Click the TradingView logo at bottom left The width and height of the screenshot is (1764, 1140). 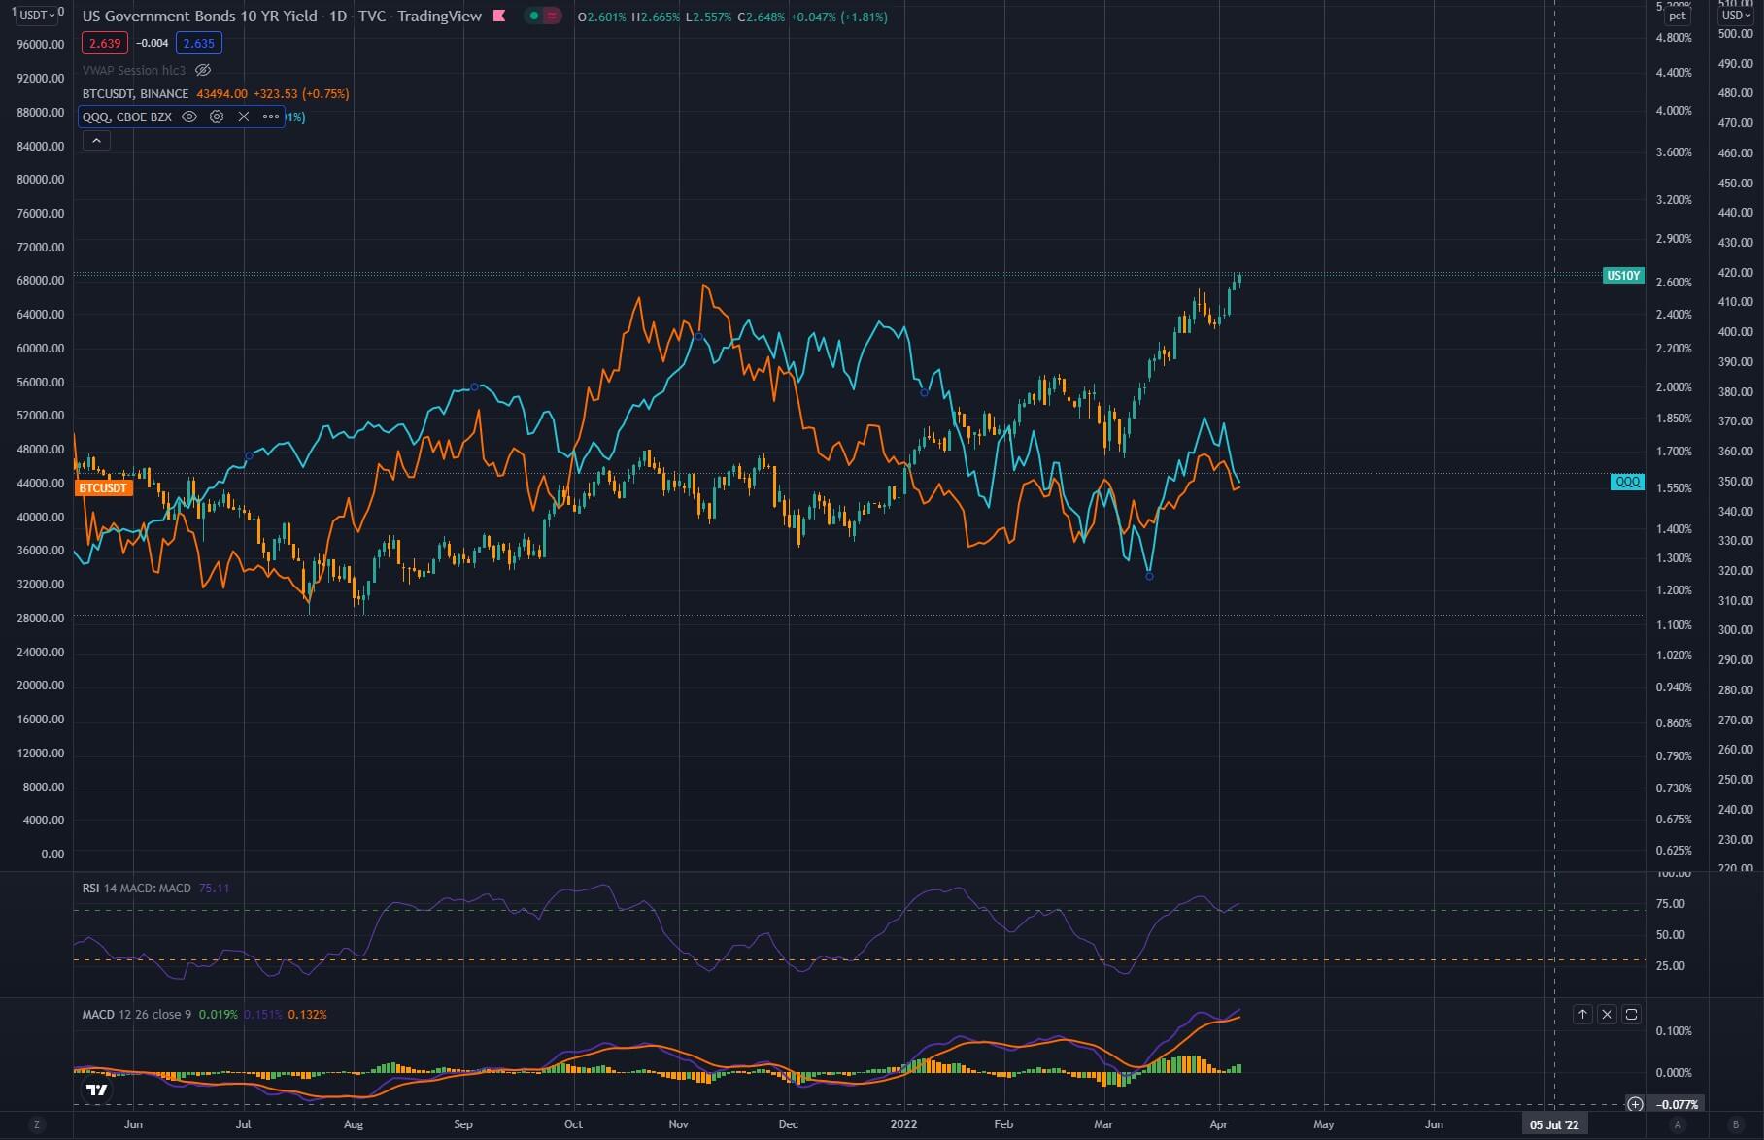click(94, 1090)
